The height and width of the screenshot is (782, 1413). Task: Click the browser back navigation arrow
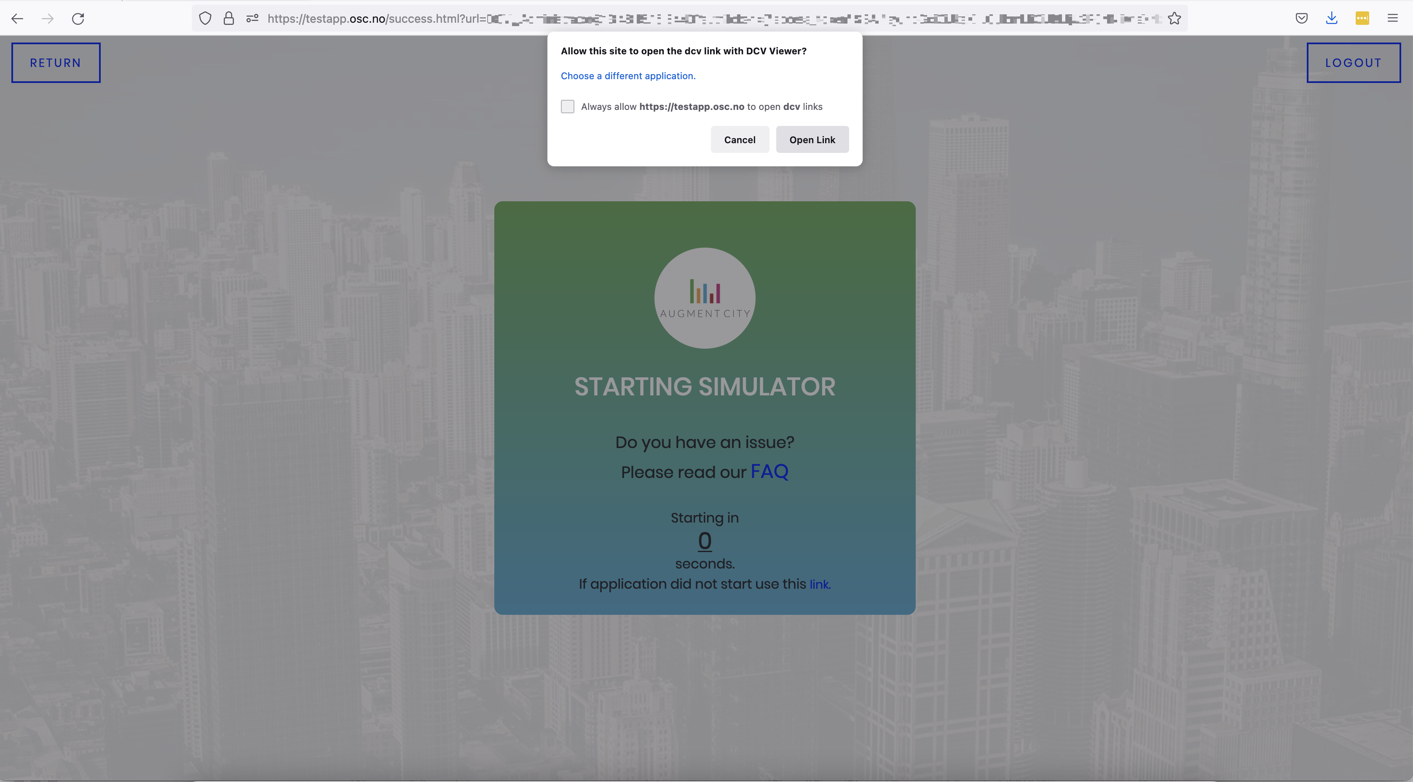[x=16, y=18]
